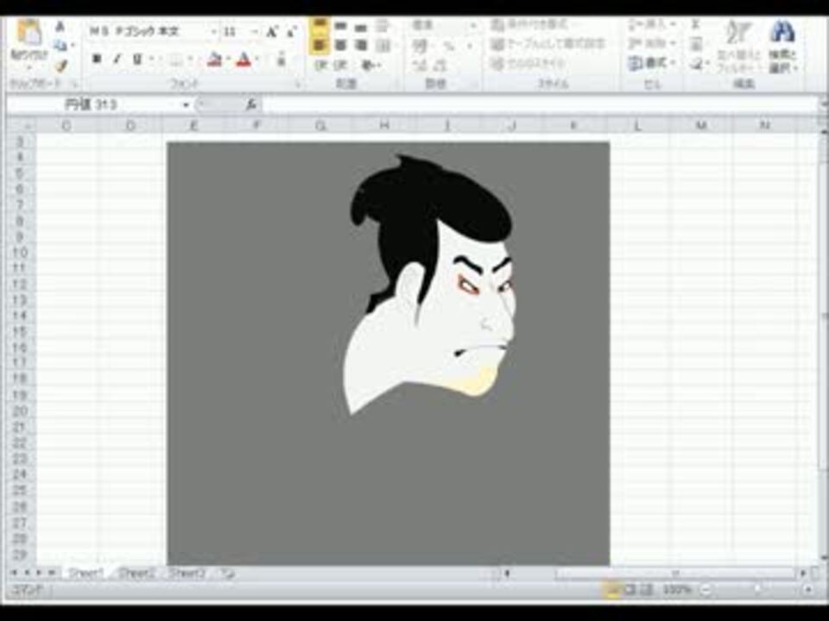Open Format as Table menu
829x621 pixels.
tap(547, 44)
